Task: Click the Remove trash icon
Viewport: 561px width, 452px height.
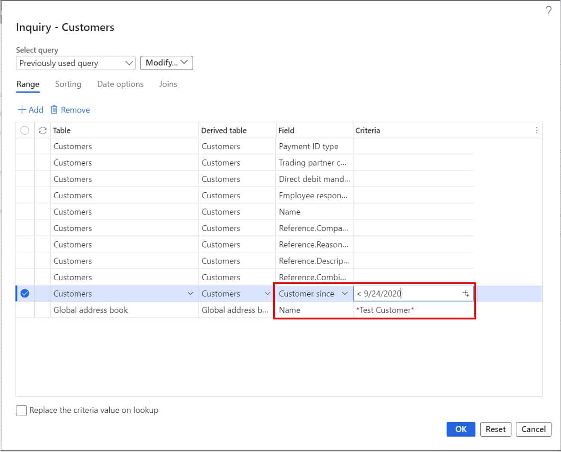Action: pos(54,110)
